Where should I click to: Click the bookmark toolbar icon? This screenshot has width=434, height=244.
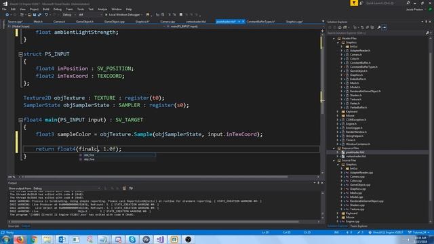click(181, 15)
